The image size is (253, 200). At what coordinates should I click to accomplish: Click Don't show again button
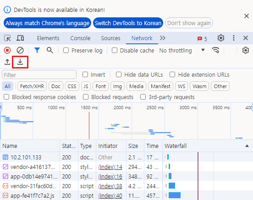(x=189, y=23)
